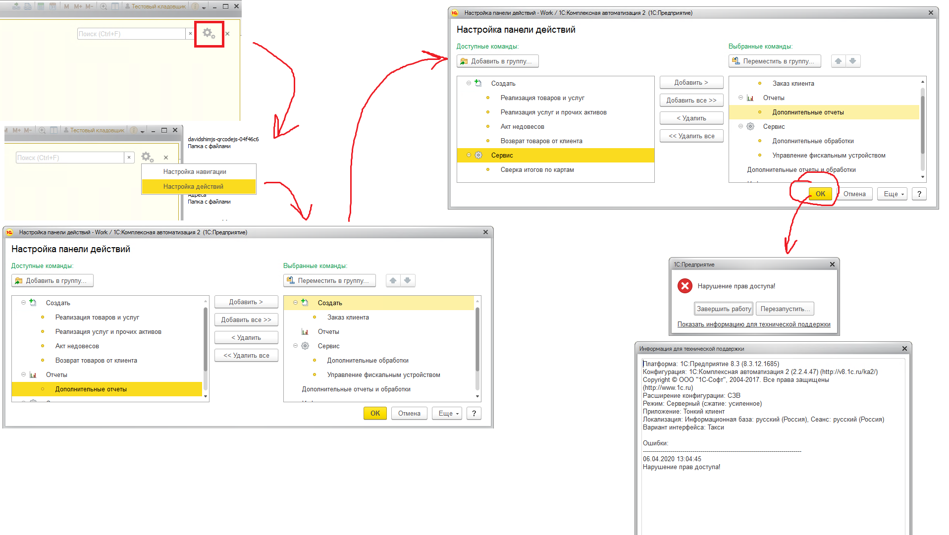Select Акт недовесов in the upper dialog
Image resolution: width=949 pixels, height=535 pixels.
pos(555,126)
